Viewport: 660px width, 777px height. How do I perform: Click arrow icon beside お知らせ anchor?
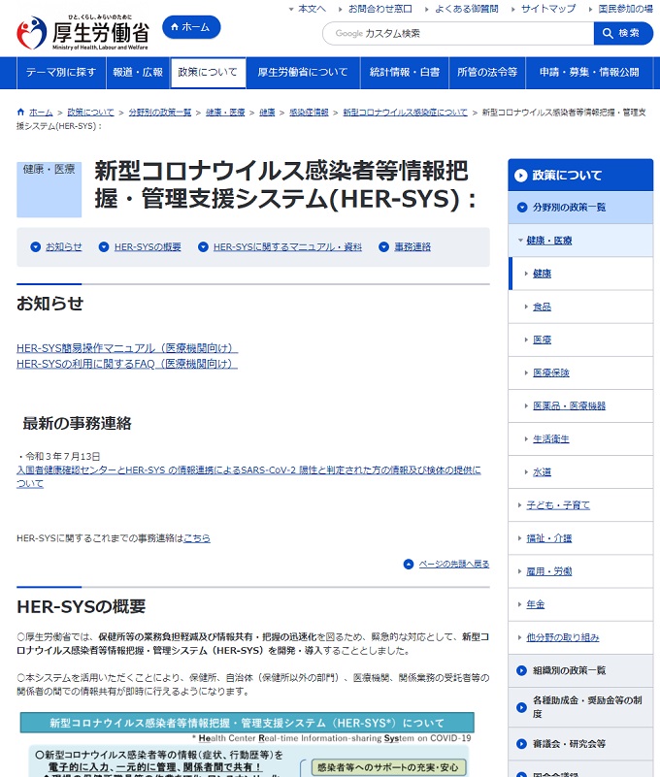click(x=35, y=246)
